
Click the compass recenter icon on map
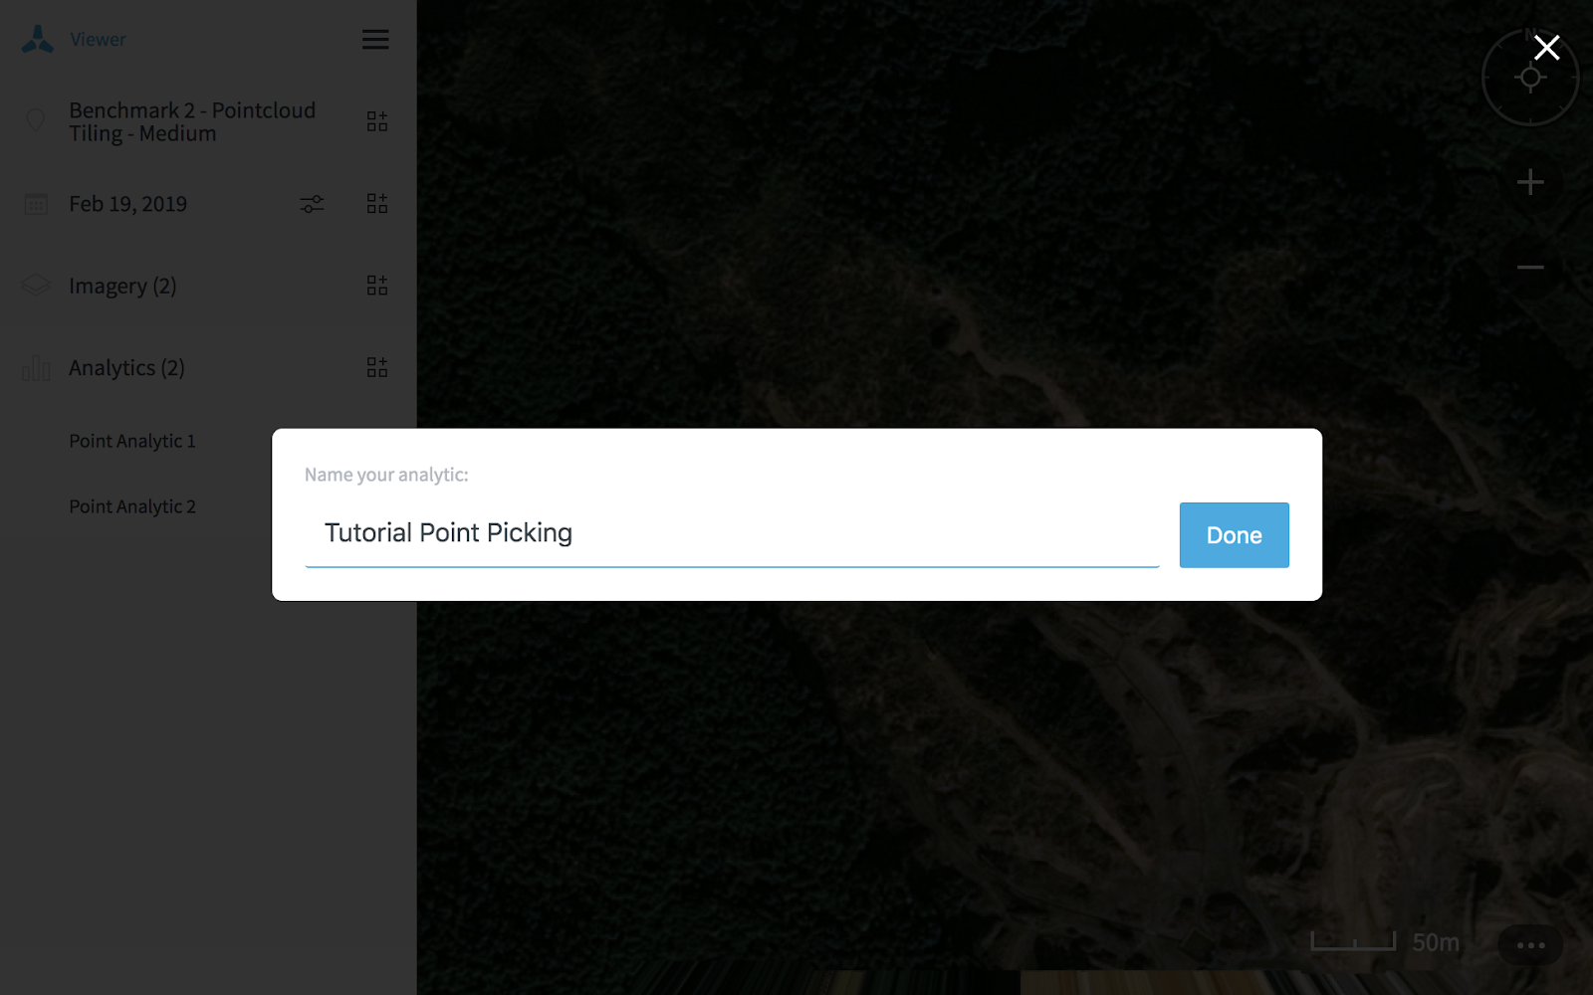click(x=1530, y=78)
